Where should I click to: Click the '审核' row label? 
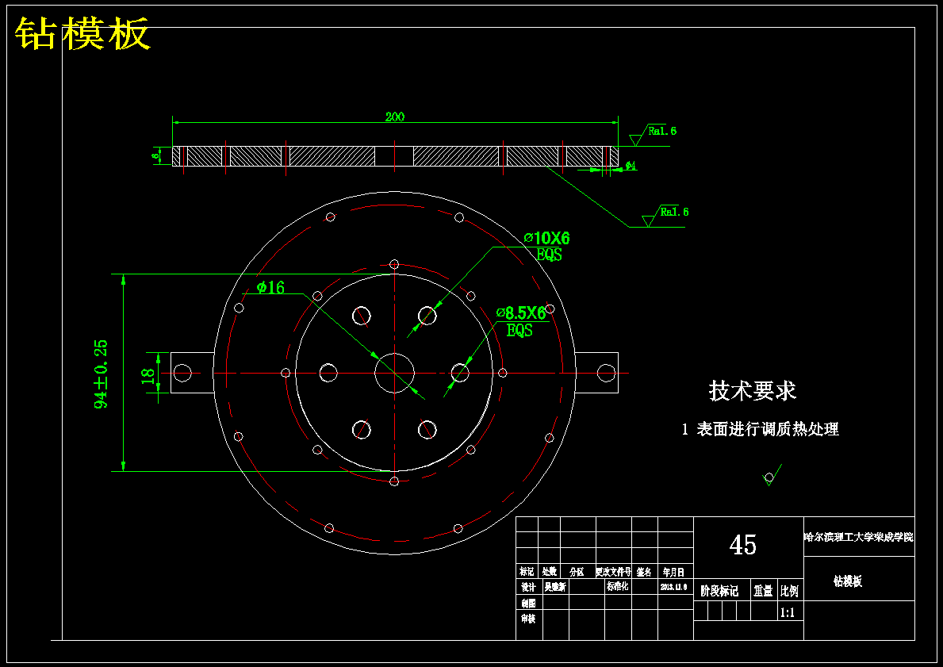tap(528, 619)
